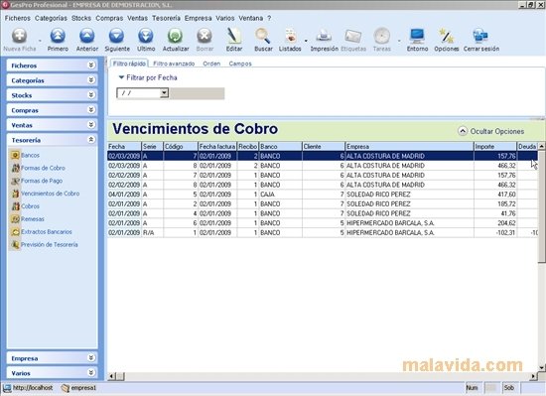Select the R/A series row
This screenshot has width=546, height=396.
click(323, 232)
